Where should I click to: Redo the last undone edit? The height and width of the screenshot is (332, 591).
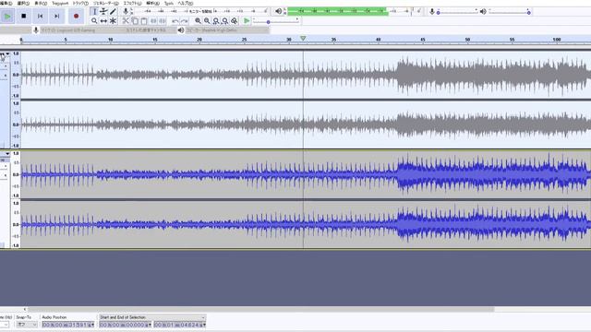tap(185, 21)
